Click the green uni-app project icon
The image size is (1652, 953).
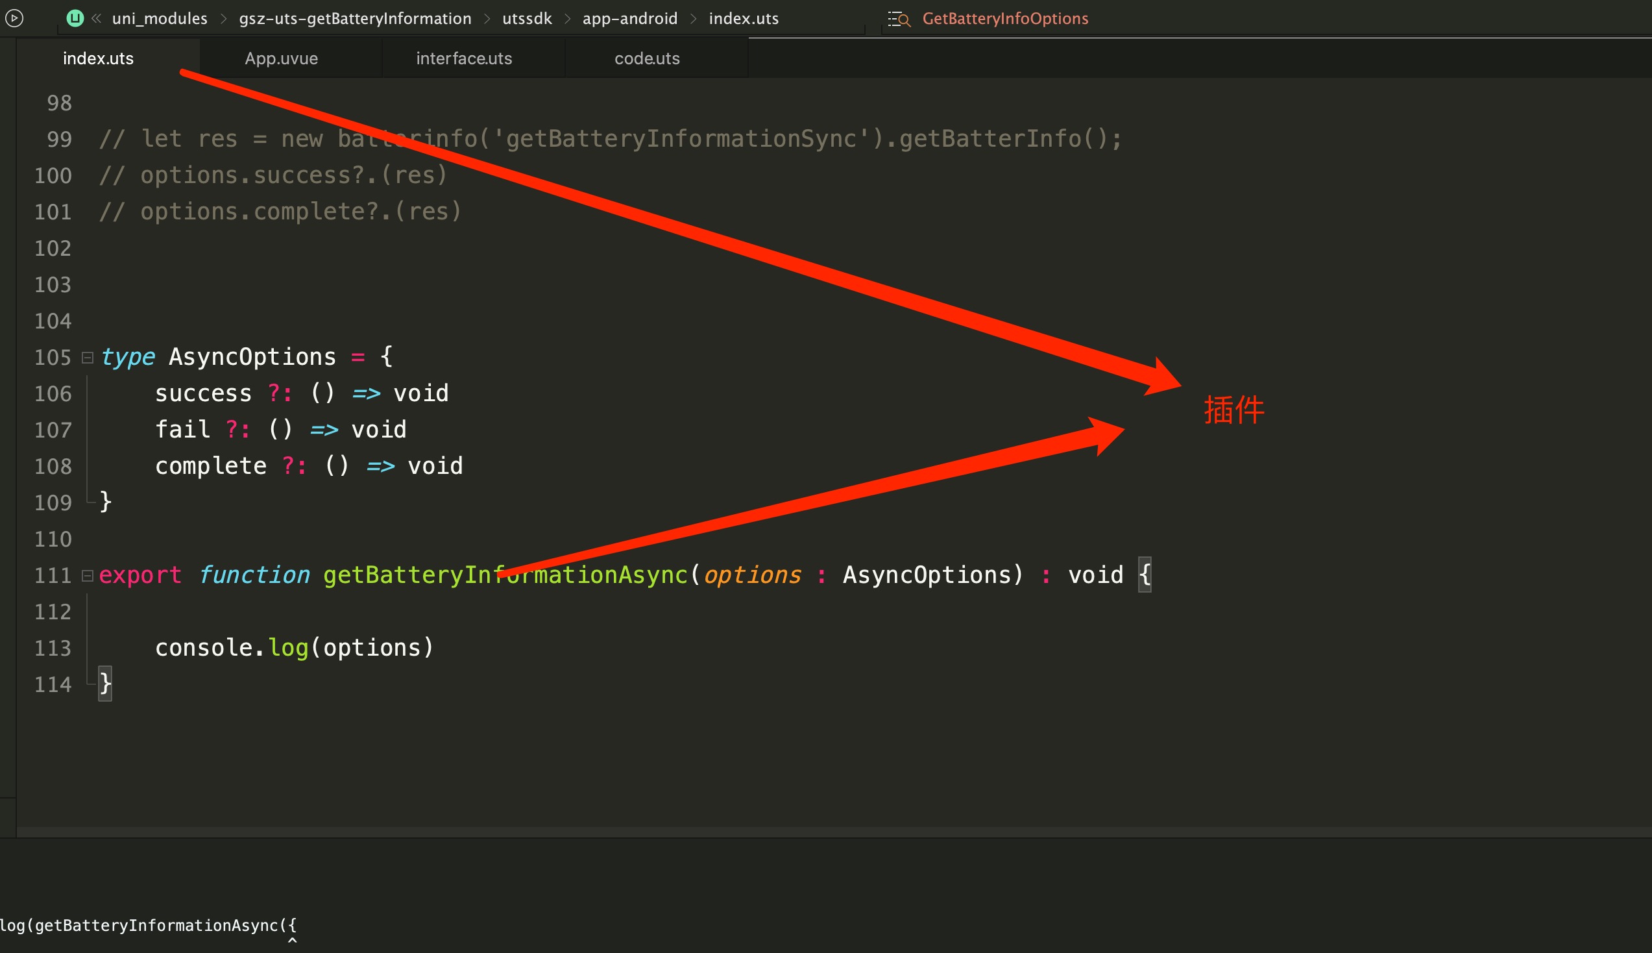pyautogui.click(x=75, y=18)
